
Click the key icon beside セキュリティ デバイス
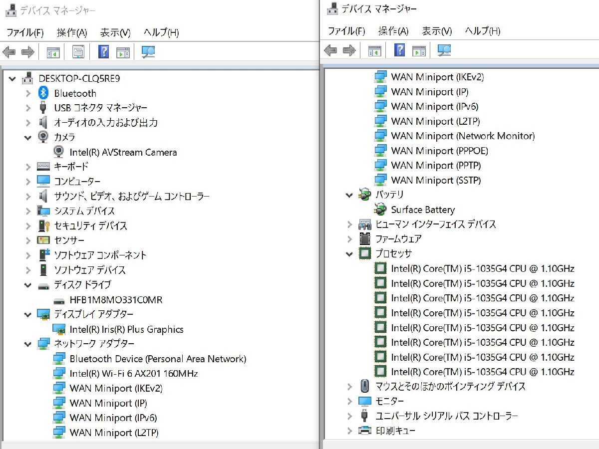pos(44,225)
